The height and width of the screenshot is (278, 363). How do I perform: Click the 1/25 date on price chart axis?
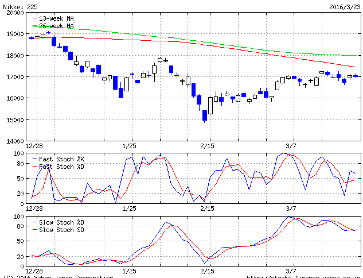click(129, 146)
